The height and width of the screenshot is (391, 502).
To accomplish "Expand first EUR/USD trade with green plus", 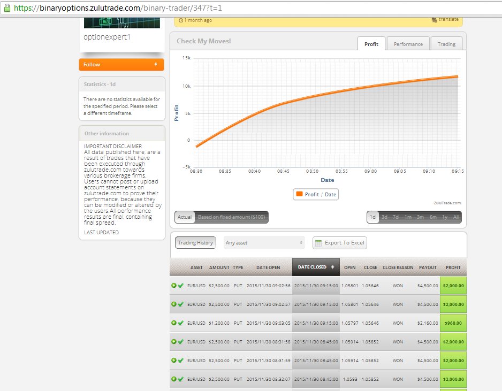I will click(174, 286).
